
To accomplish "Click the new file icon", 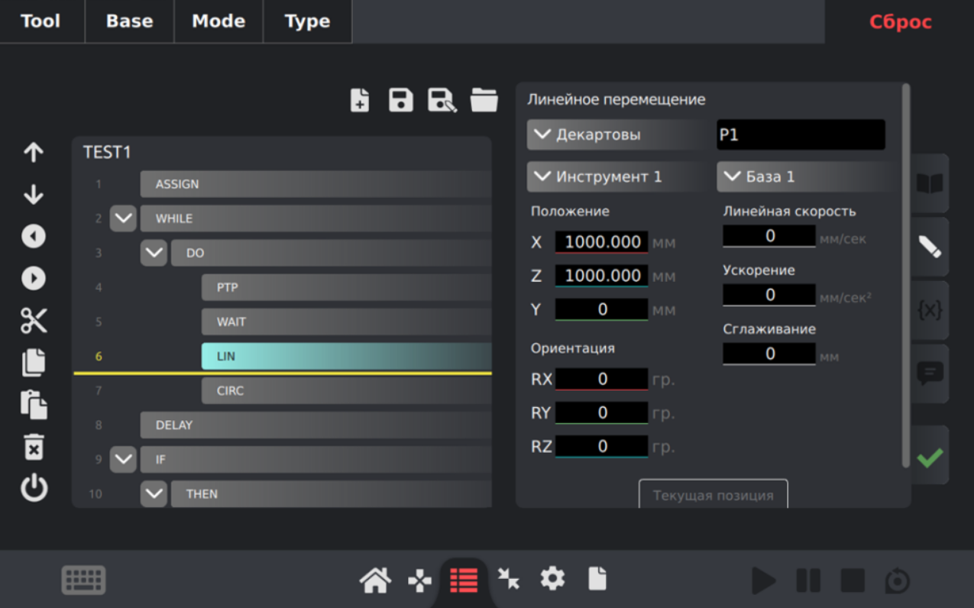I will click(360, 100).
